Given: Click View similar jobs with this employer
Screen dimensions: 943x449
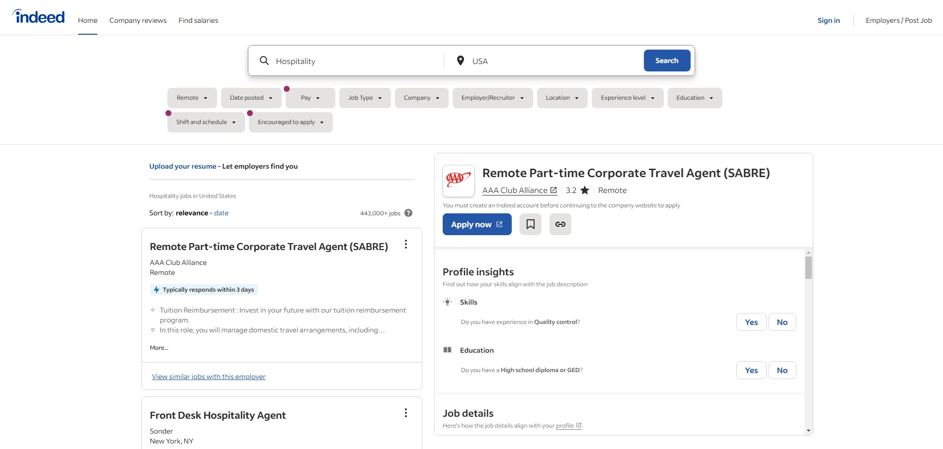Looking at the screenshot, I should 209,377.
